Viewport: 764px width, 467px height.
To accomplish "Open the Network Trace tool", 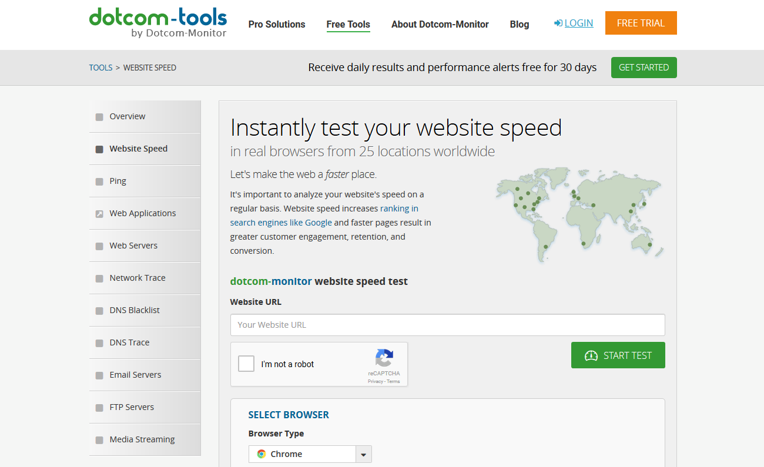I will [145, 278].
